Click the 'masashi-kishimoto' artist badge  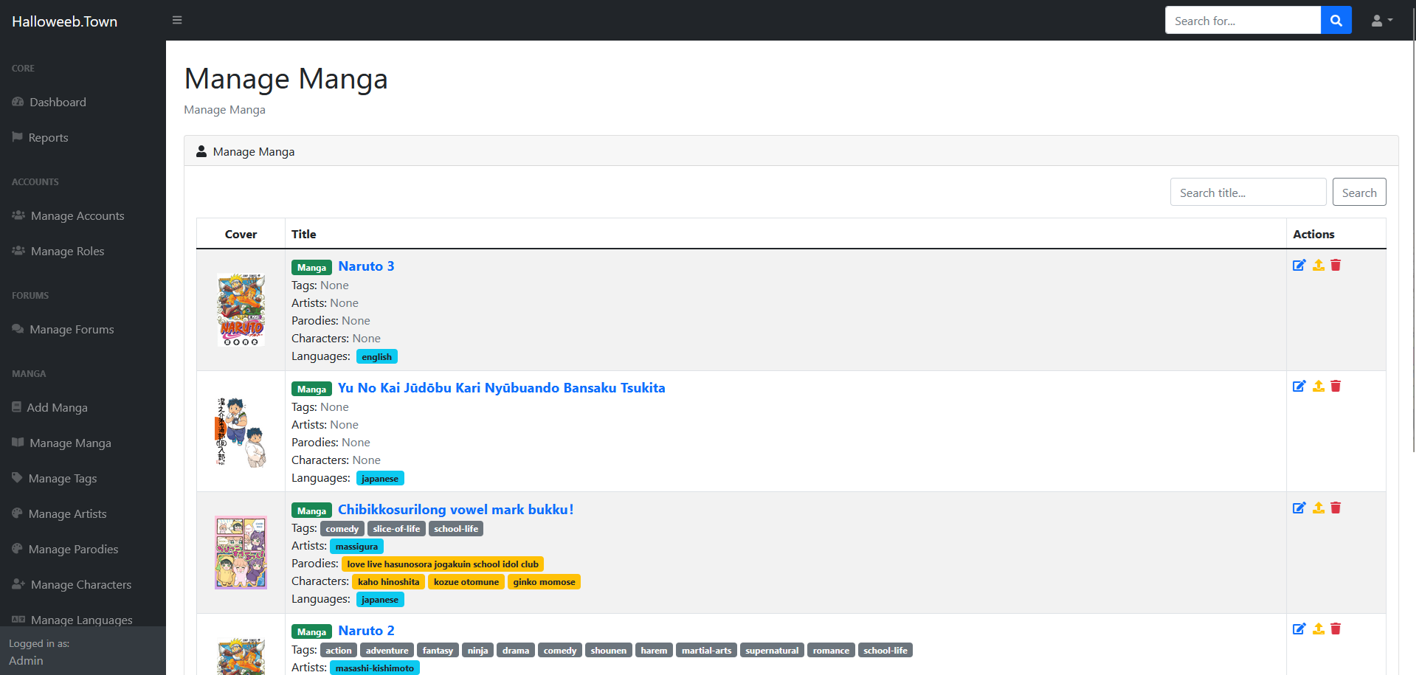click(375, 668)
